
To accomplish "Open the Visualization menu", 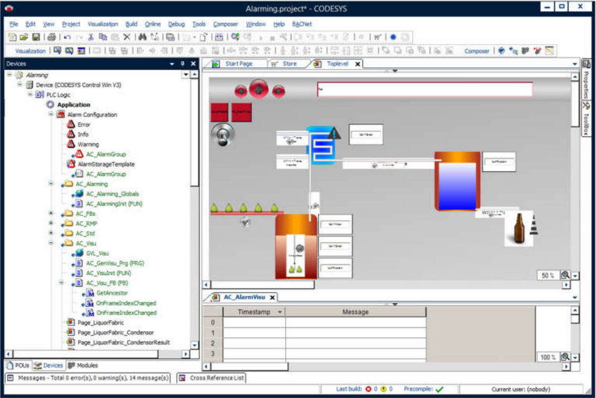I will (102, 24).
